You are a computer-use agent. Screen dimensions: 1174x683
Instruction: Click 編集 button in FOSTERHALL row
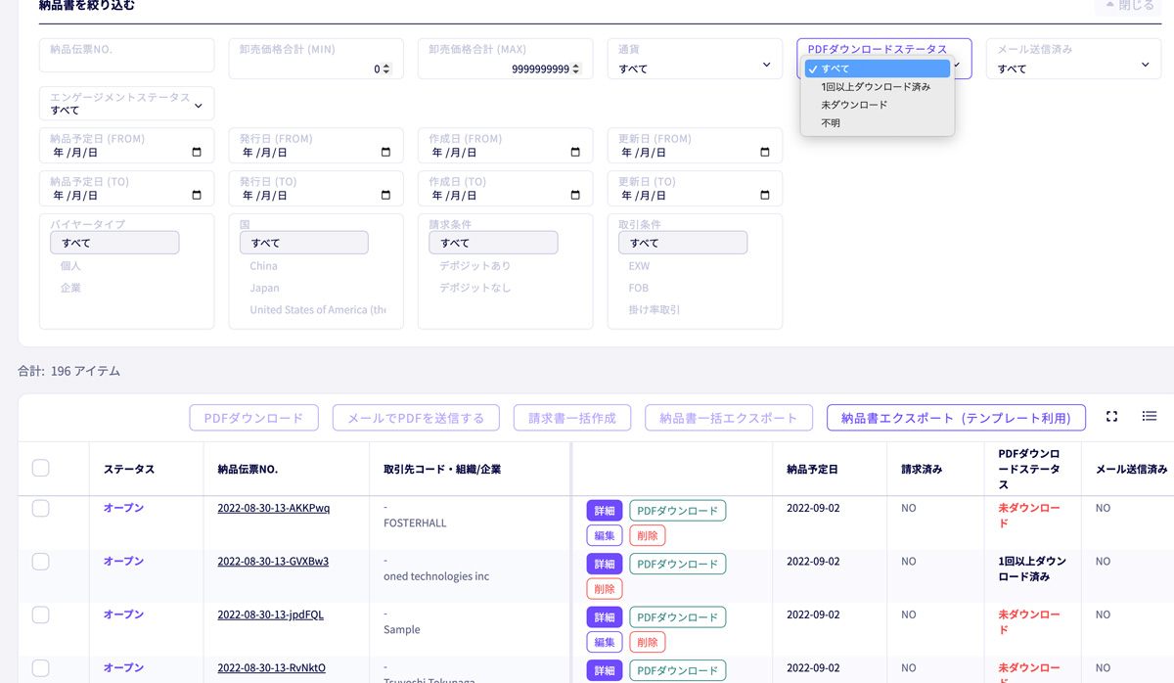(605, 536)
